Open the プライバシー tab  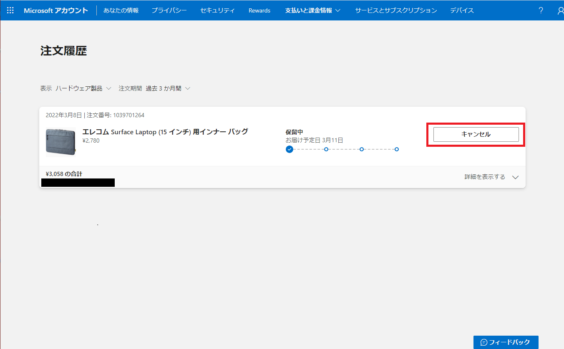coord(169,10)
